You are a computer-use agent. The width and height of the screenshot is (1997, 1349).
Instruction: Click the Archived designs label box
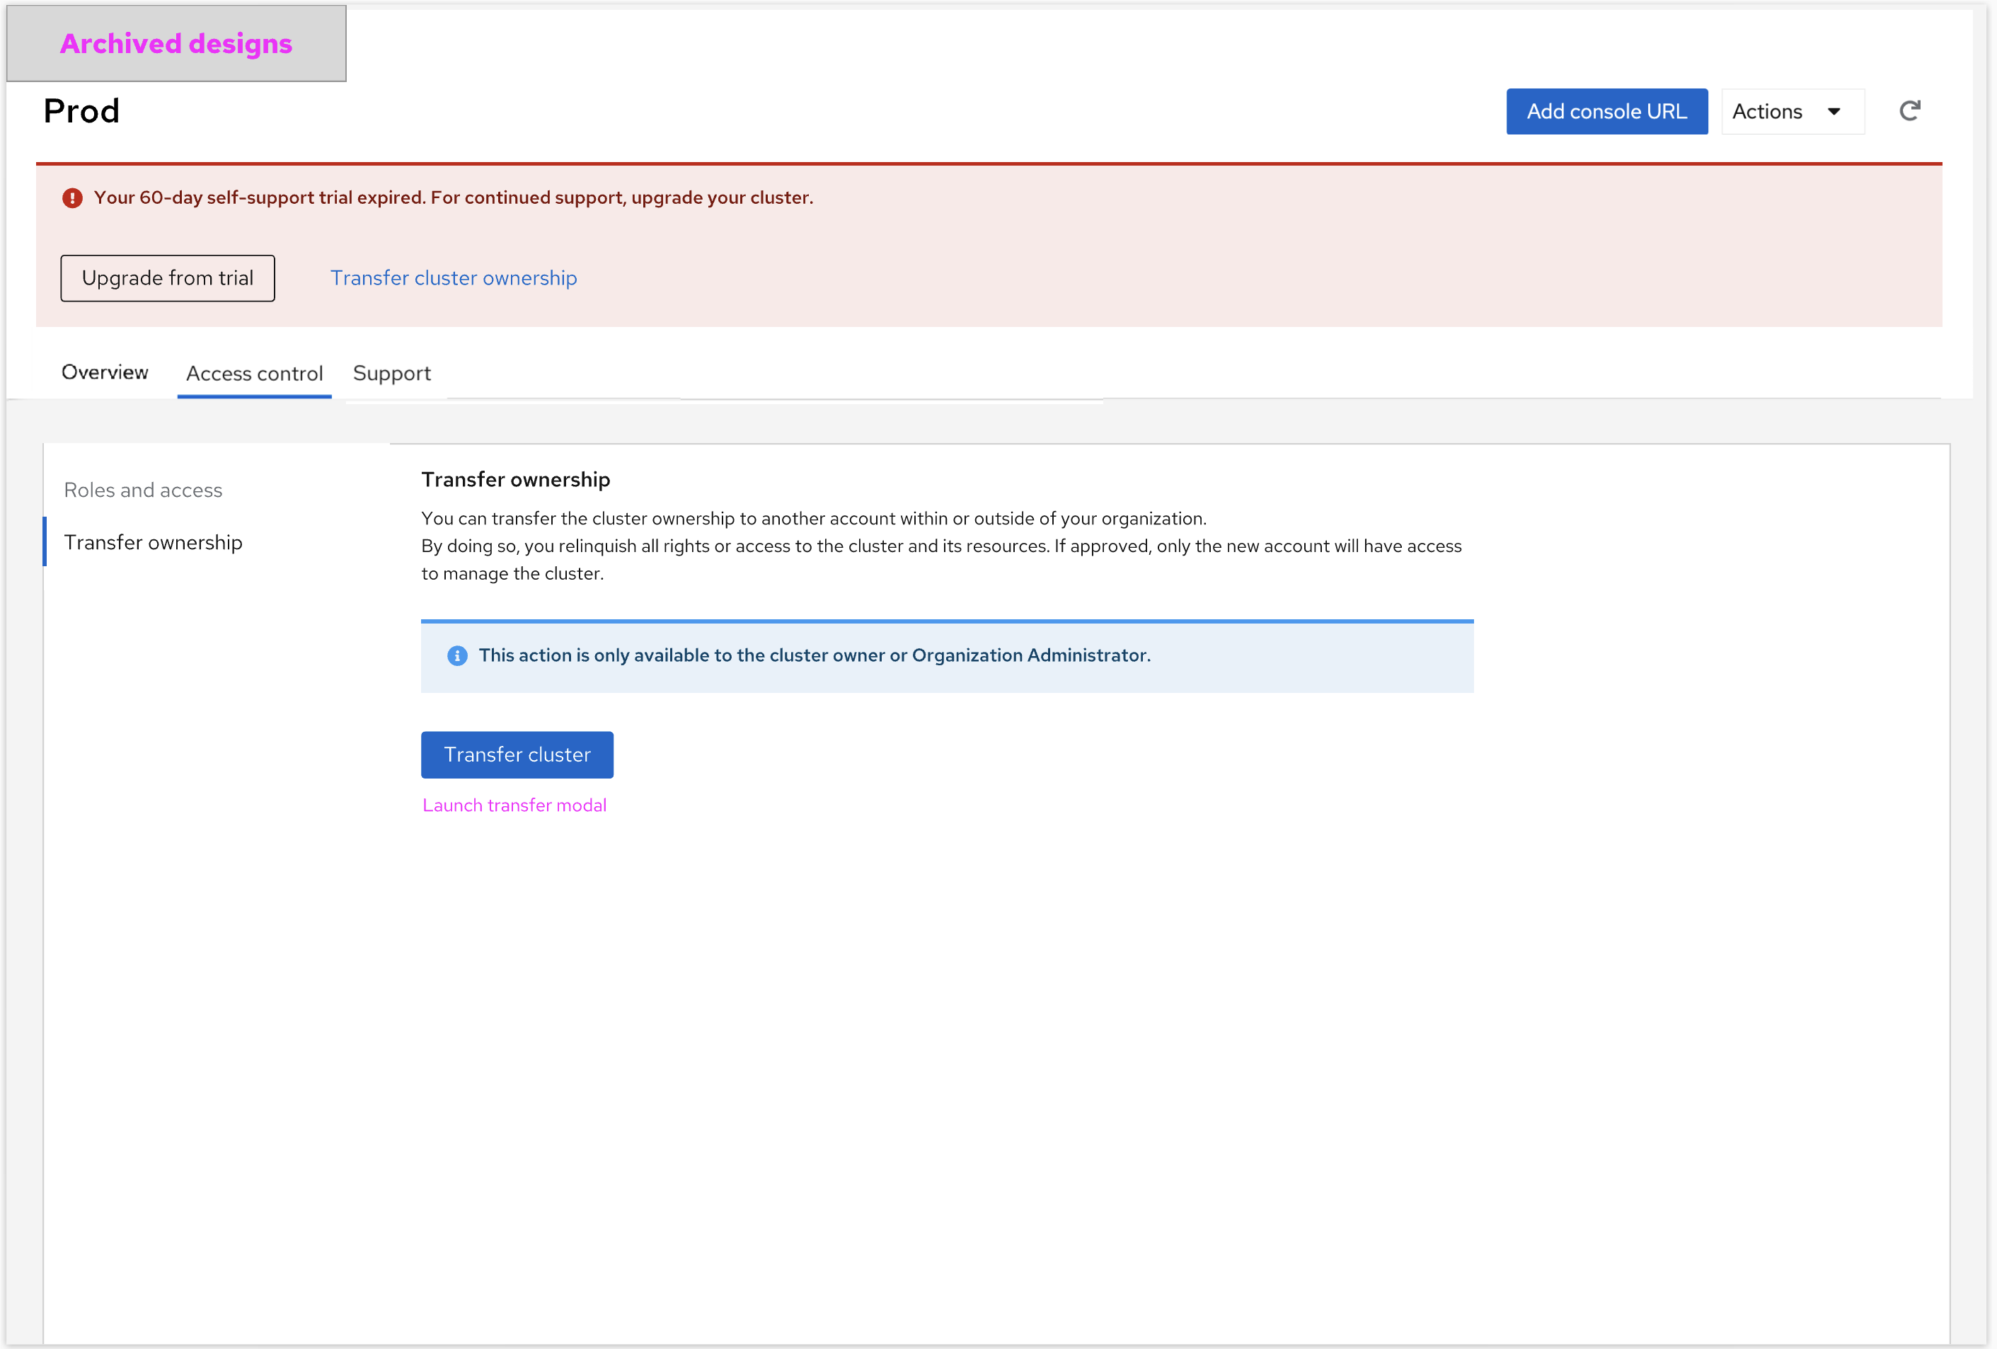pos(176,44)
